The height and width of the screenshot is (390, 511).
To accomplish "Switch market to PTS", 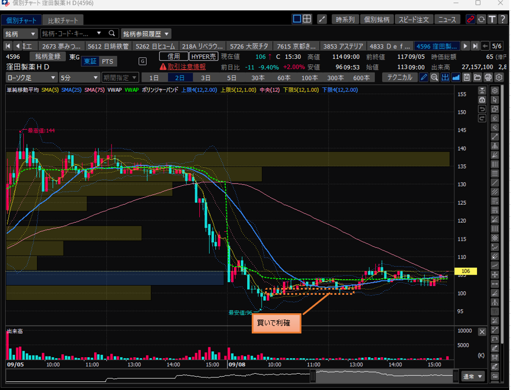I will click(107, 61).
